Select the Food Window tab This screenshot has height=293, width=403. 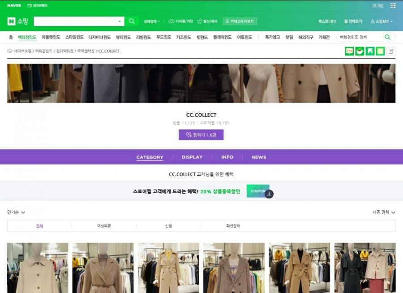tap(163, 37)
